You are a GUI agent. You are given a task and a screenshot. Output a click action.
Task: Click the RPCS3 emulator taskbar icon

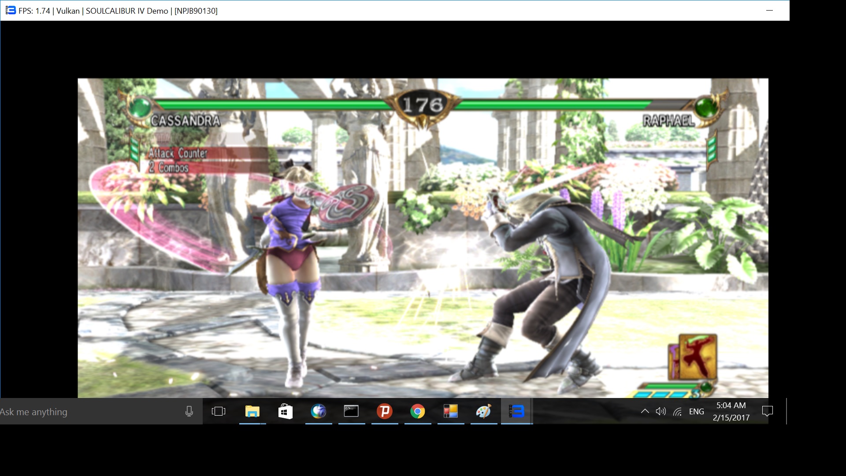pyautogui.click(x=516, y=411)
